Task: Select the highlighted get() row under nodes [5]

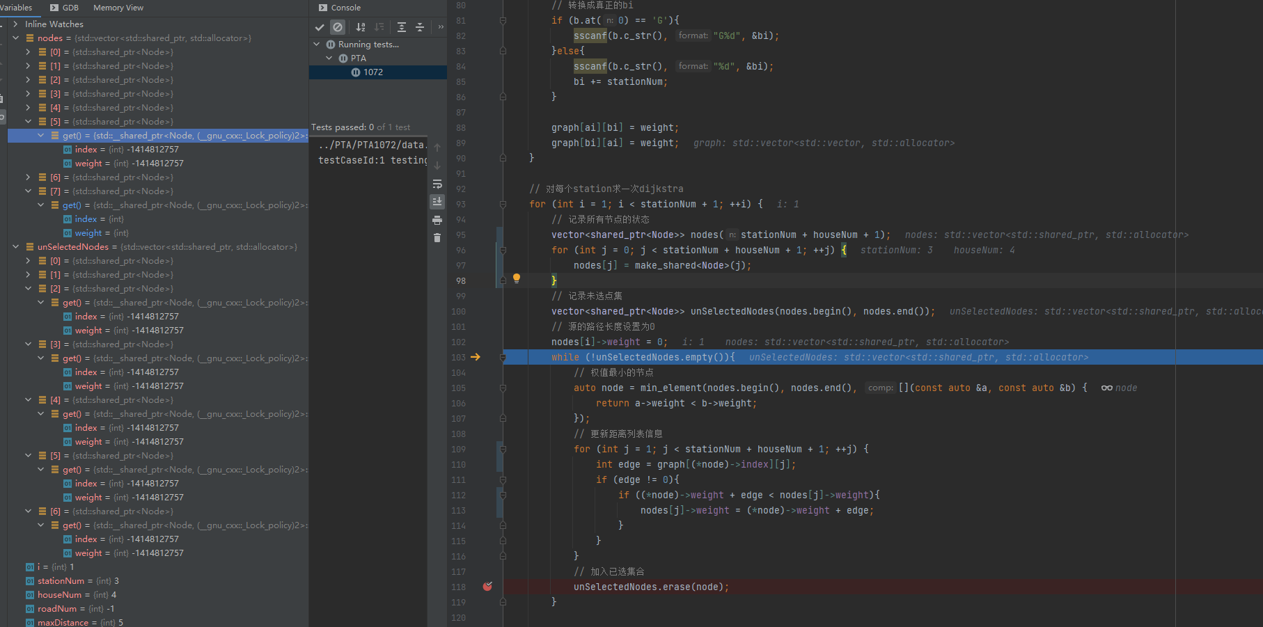Action: (158, 136)
